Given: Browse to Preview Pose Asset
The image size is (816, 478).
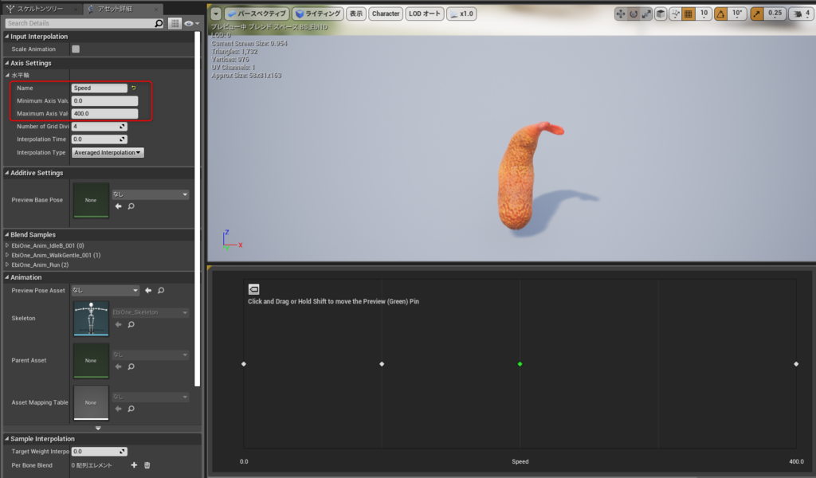Looking at the screenshot, I should tap(161, 290).
